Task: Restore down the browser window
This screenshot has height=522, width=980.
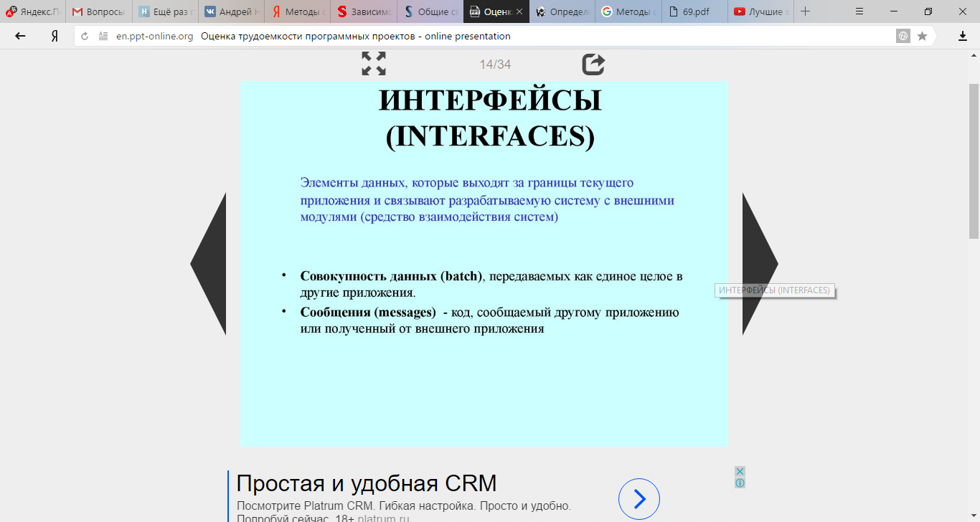Action: click(928, 11)
